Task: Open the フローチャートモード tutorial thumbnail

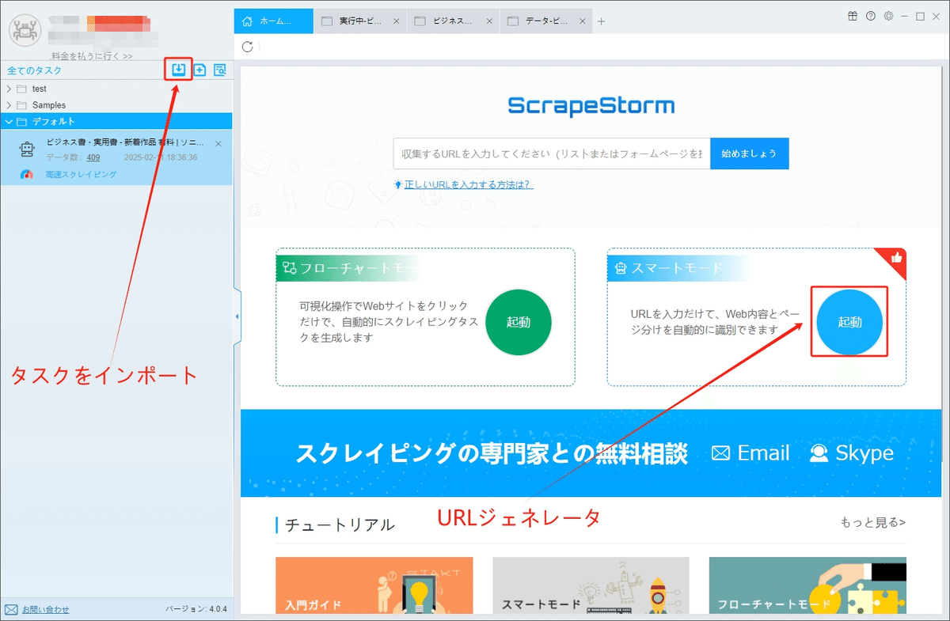Action: click(807, 585)
